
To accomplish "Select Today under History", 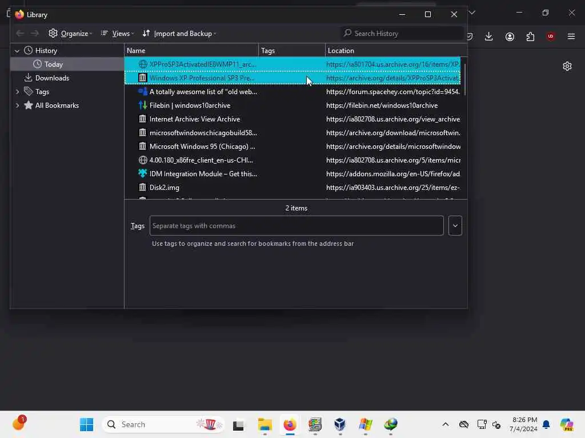I will tap(67, 64).
